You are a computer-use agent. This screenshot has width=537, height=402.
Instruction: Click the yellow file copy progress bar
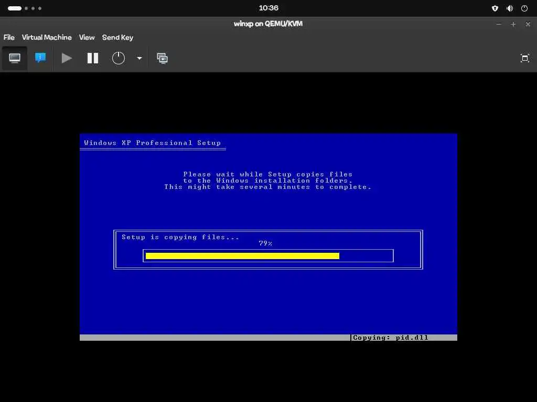pos(242,255)
